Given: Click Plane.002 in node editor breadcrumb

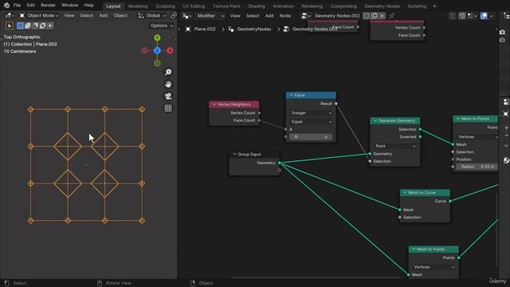Looking at the screenshot, I should point(205,29).
